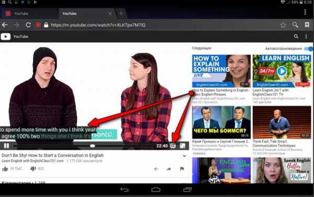Viewport: 314px width, 197px height.
Task: Bookmark page with star icon
Action: 283,25
